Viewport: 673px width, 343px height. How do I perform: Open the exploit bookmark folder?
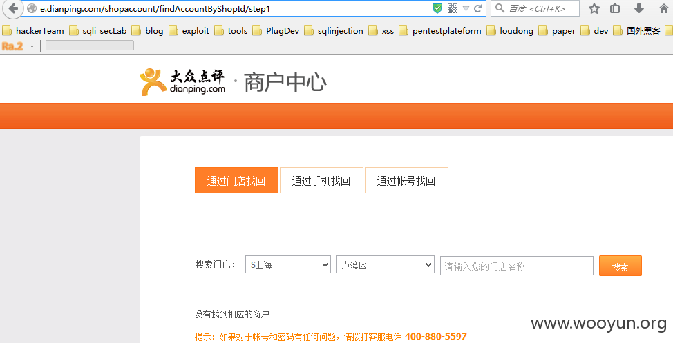(189, 31)
